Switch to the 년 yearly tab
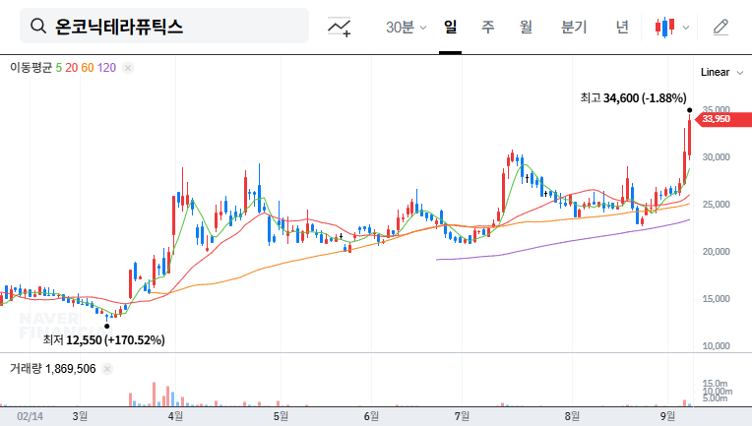 pyautogui.click(x=622, y=27)
